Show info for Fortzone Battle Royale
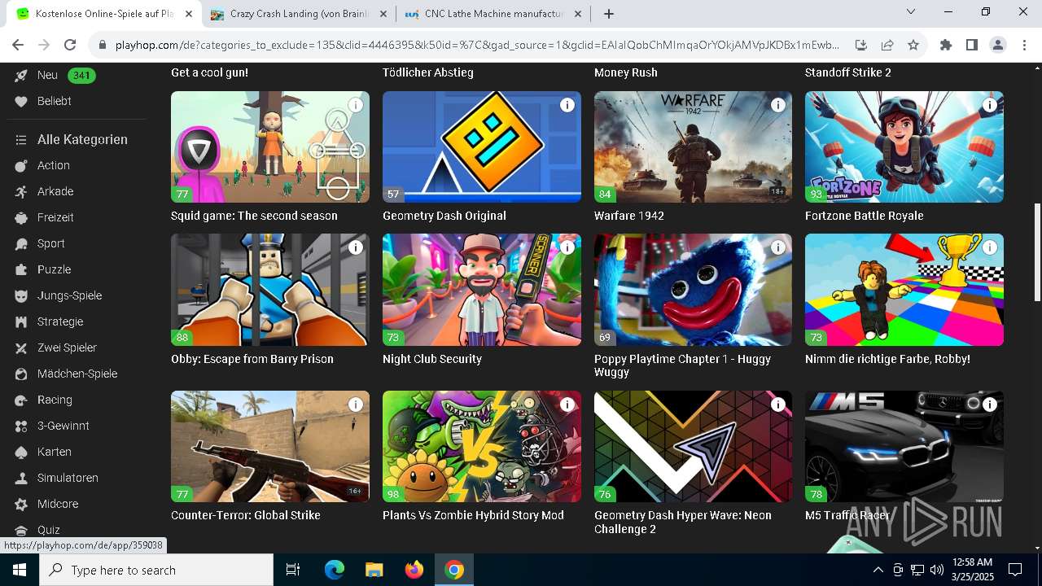 click(990, 105)
